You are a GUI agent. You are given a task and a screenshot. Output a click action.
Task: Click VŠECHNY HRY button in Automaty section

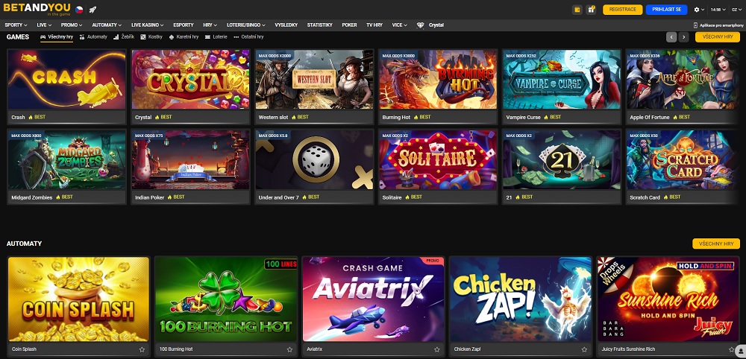(716, 244)
